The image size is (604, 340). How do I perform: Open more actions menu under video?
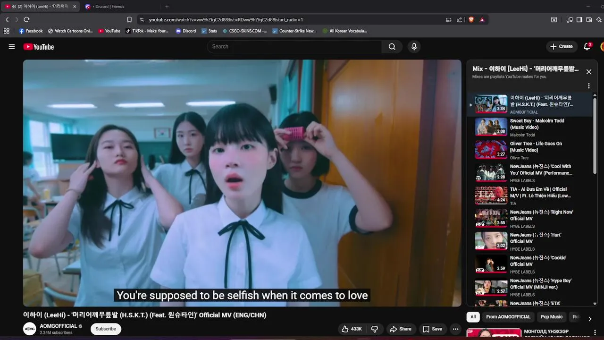tap(455, 329)
